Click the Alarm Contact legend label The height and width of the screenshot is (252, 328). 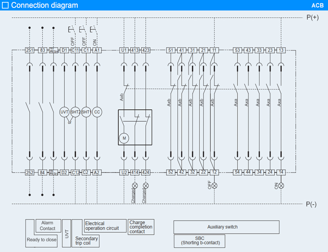(x=48, y=225)
